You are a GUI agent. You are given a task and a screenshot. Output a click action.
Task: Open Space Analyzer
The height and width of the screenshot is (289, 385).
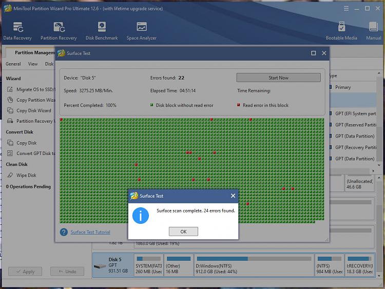[x=142, y=31]
